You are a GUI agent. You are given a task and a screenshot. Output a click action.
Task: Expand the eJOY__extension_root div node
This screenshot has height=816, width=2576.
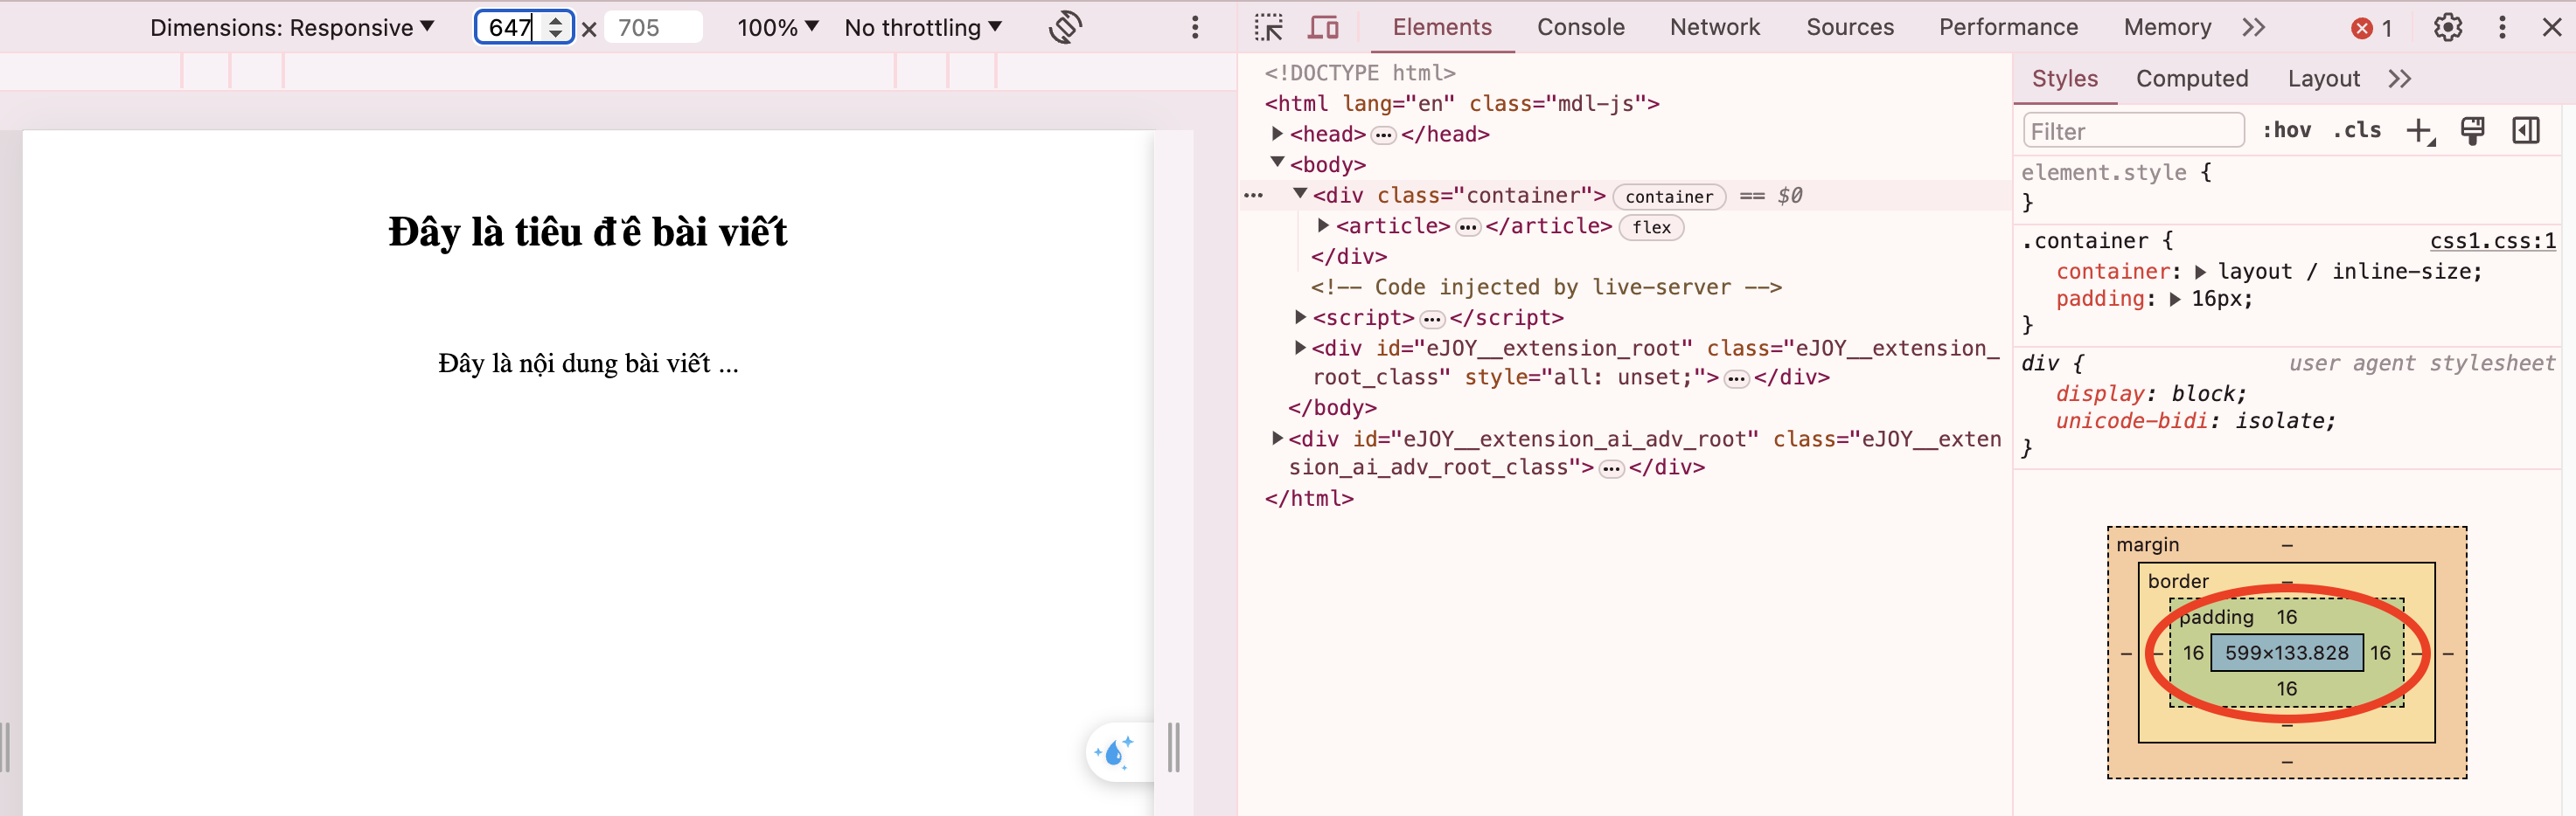click(1300, 348)
